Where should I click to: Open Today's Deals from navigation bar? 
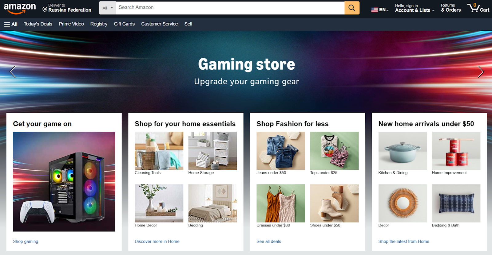(x=38, y=24)
